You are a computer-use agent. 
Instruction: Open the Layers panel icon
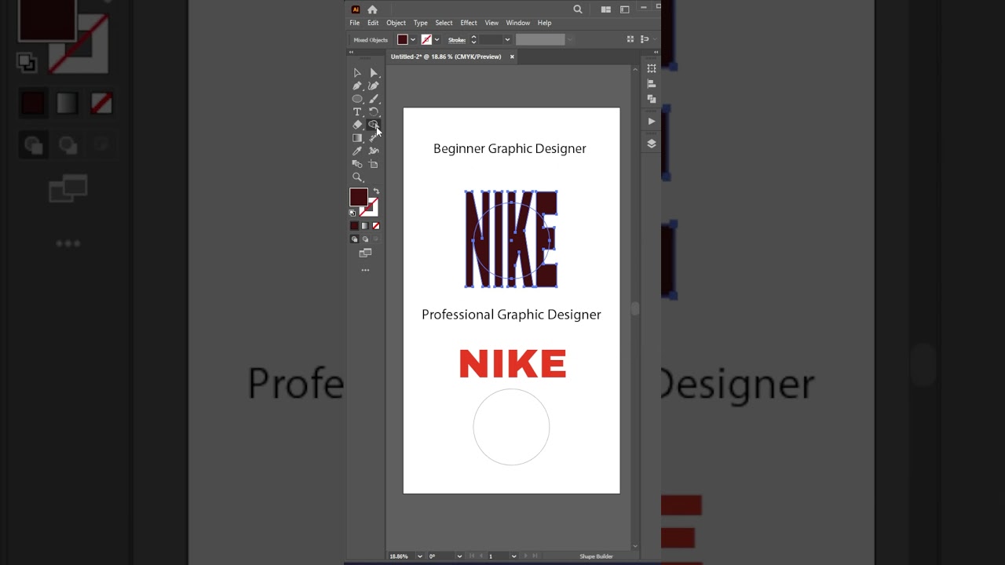point(652,144)
